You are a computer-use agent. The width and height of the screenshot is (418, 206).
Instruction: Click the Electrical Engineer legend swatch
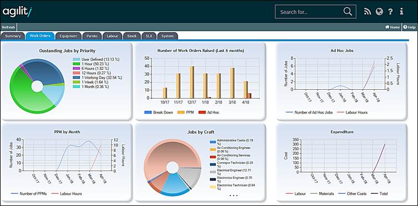click(x=213, y=172)
